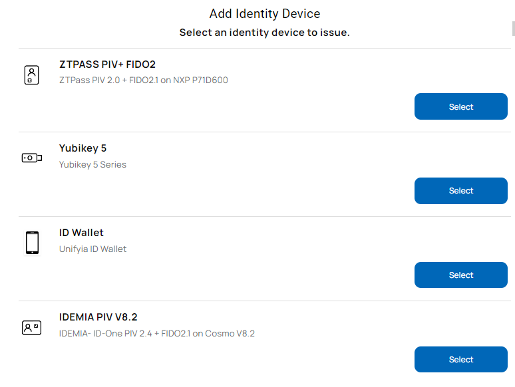This screenshot has width=515, height=387.
Task: Click the Yubikey 5 device title
Action: [83, 148]
